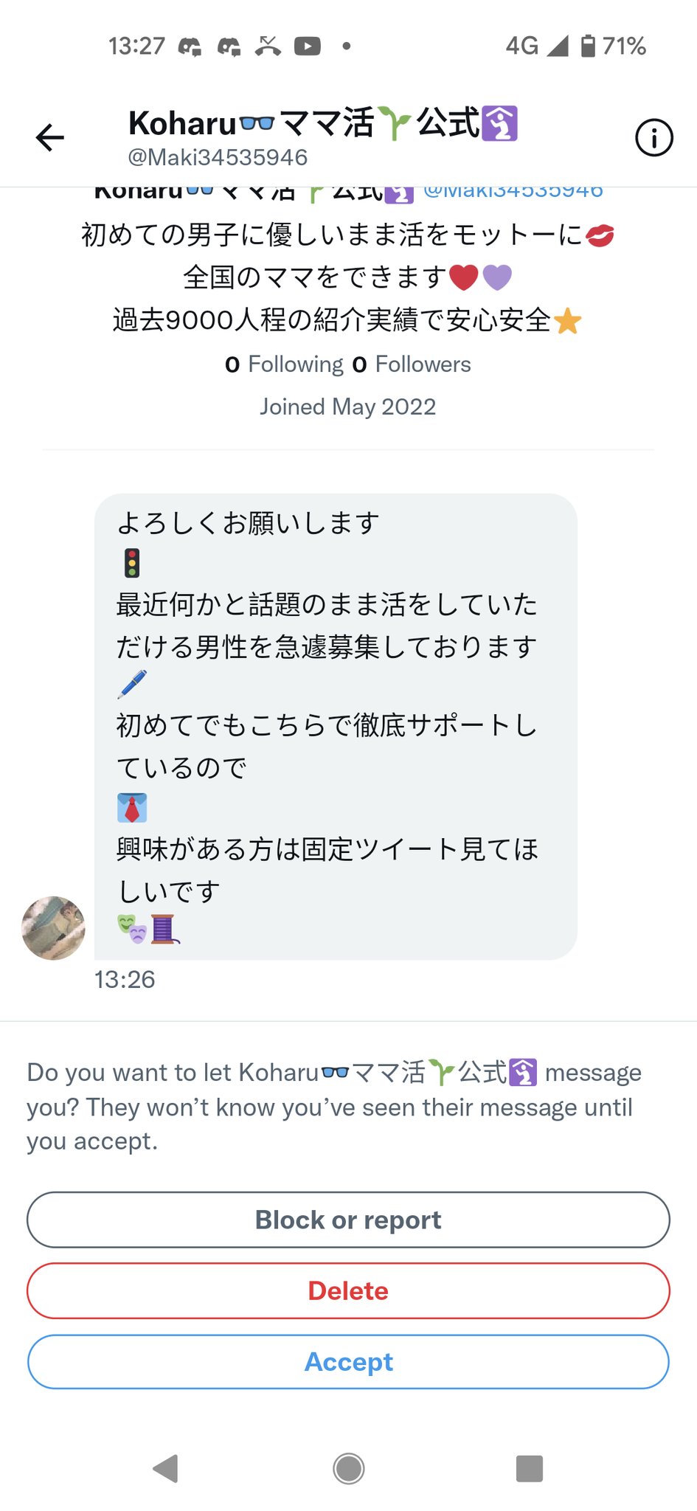Tap the Koharu conversation title in header
The width and height of the screenshot is (697, 1511).
pos(323,124)
